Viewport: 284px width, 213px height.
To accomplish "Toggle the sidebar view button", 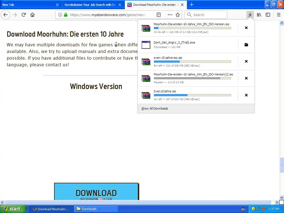I will 268,15.
